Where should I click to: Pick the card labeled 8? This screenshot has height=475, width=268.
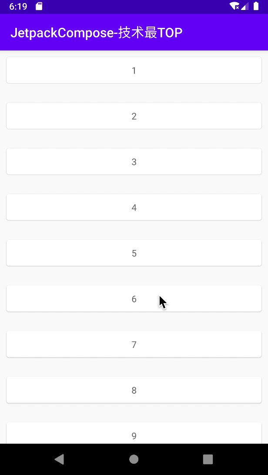coord(134,390)
